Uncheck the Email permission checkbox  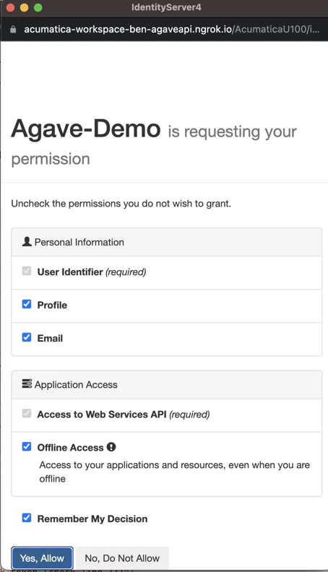27,337
